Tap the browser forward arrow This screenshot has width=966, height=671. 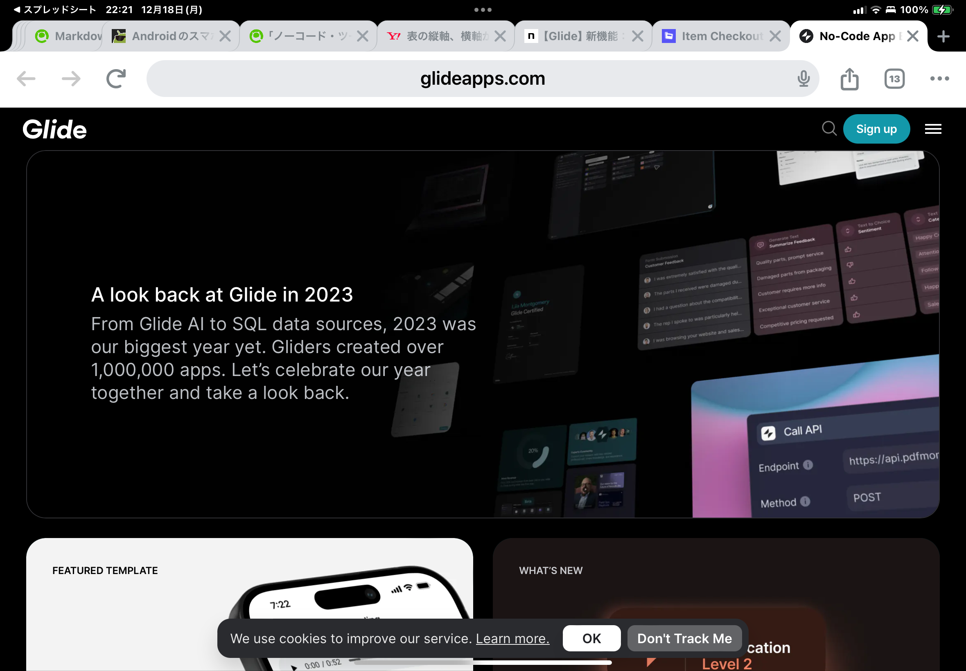click(71, 79)
